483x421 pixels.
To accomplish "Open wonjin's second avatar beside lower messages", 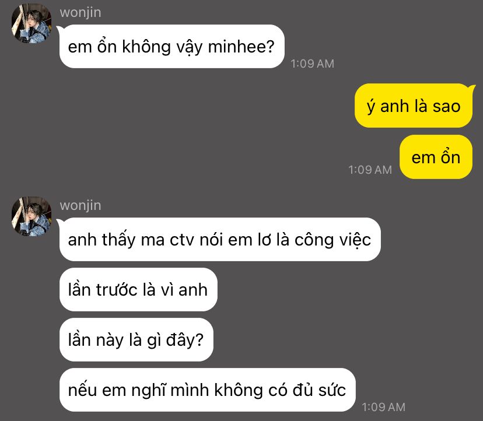I will [x=32, y=216].
